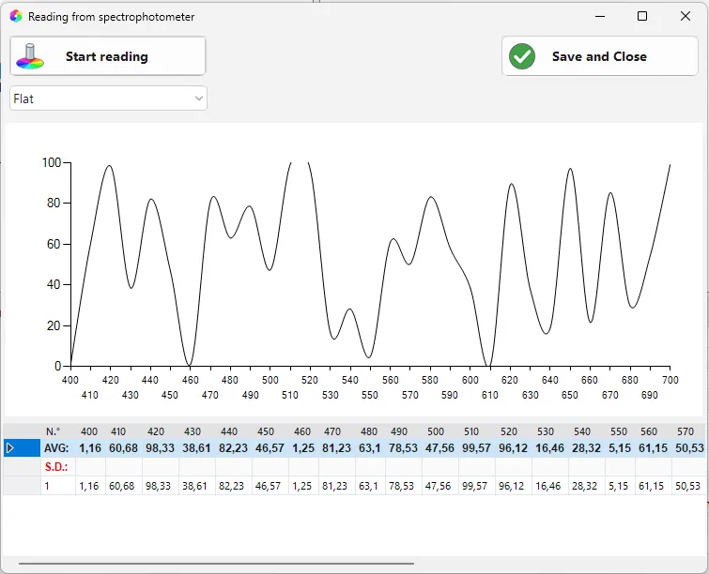The width and height of the screenshot is (709, 574).
Task: Select measurement row number 1
Action: point(47,486)
